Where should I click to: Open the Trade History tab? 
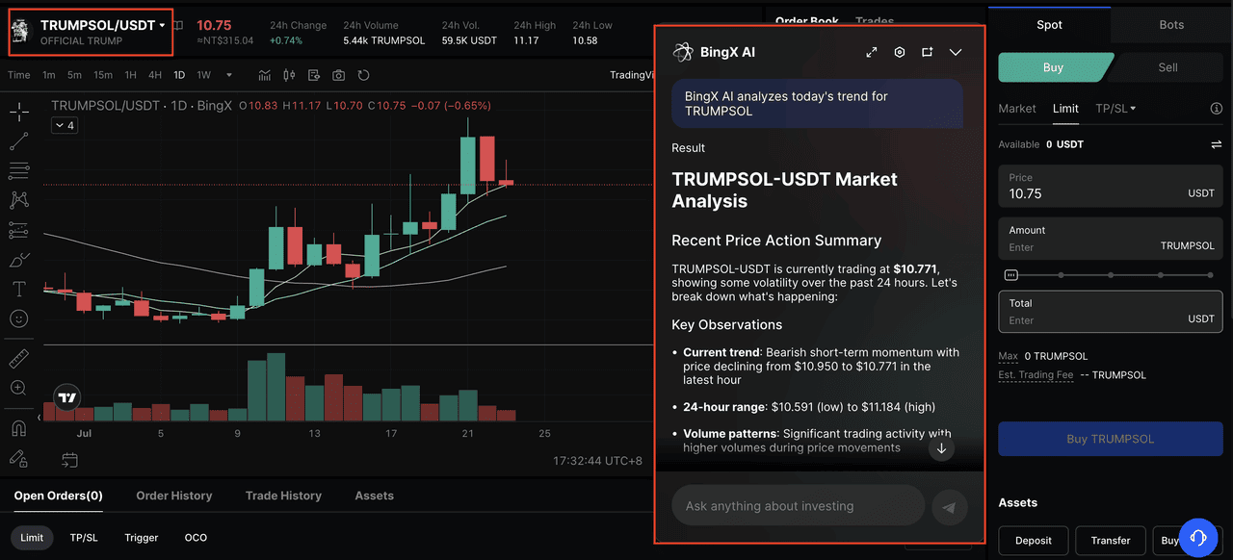283,496
